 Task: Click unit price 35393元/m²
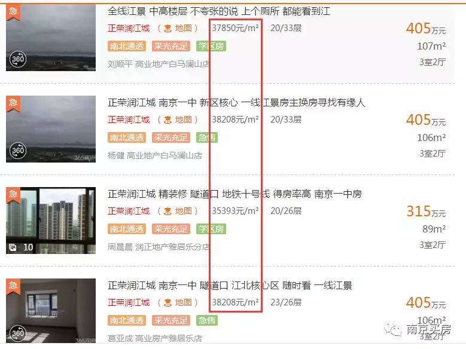coord(235,211)
